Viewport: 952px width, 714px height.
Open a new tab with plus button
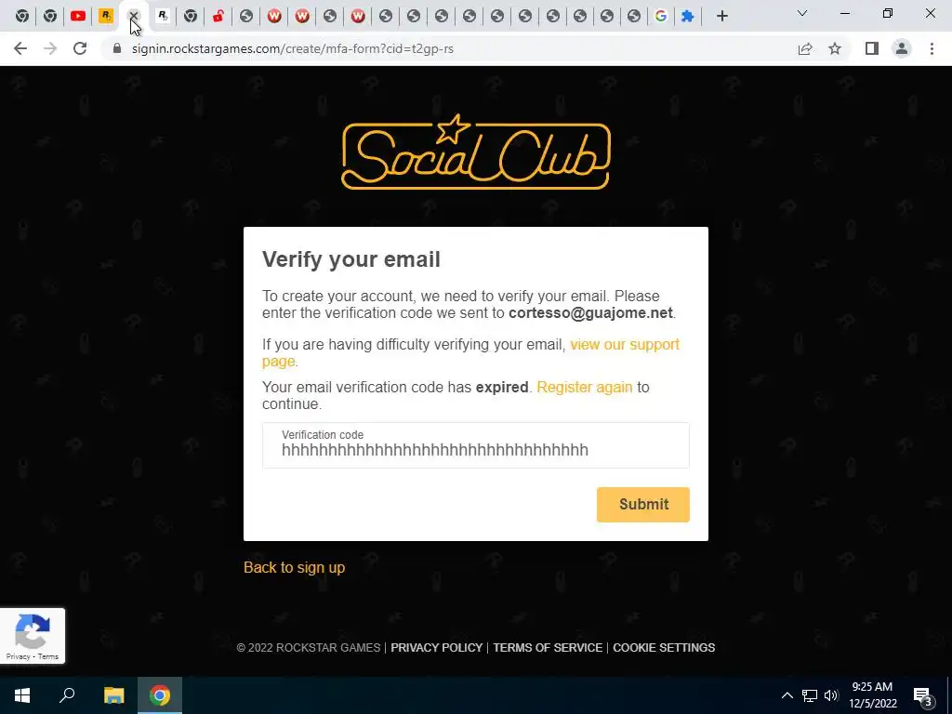[x=721, y=17]
